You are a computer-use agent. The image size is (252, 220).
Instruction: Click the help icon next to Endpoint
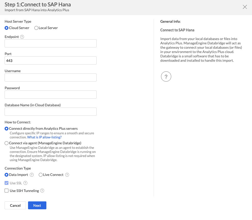point(22,37)
